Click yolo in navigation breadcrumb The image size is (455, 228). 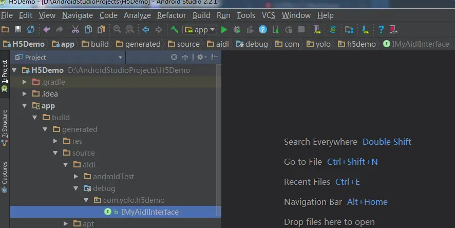point(318,44)
